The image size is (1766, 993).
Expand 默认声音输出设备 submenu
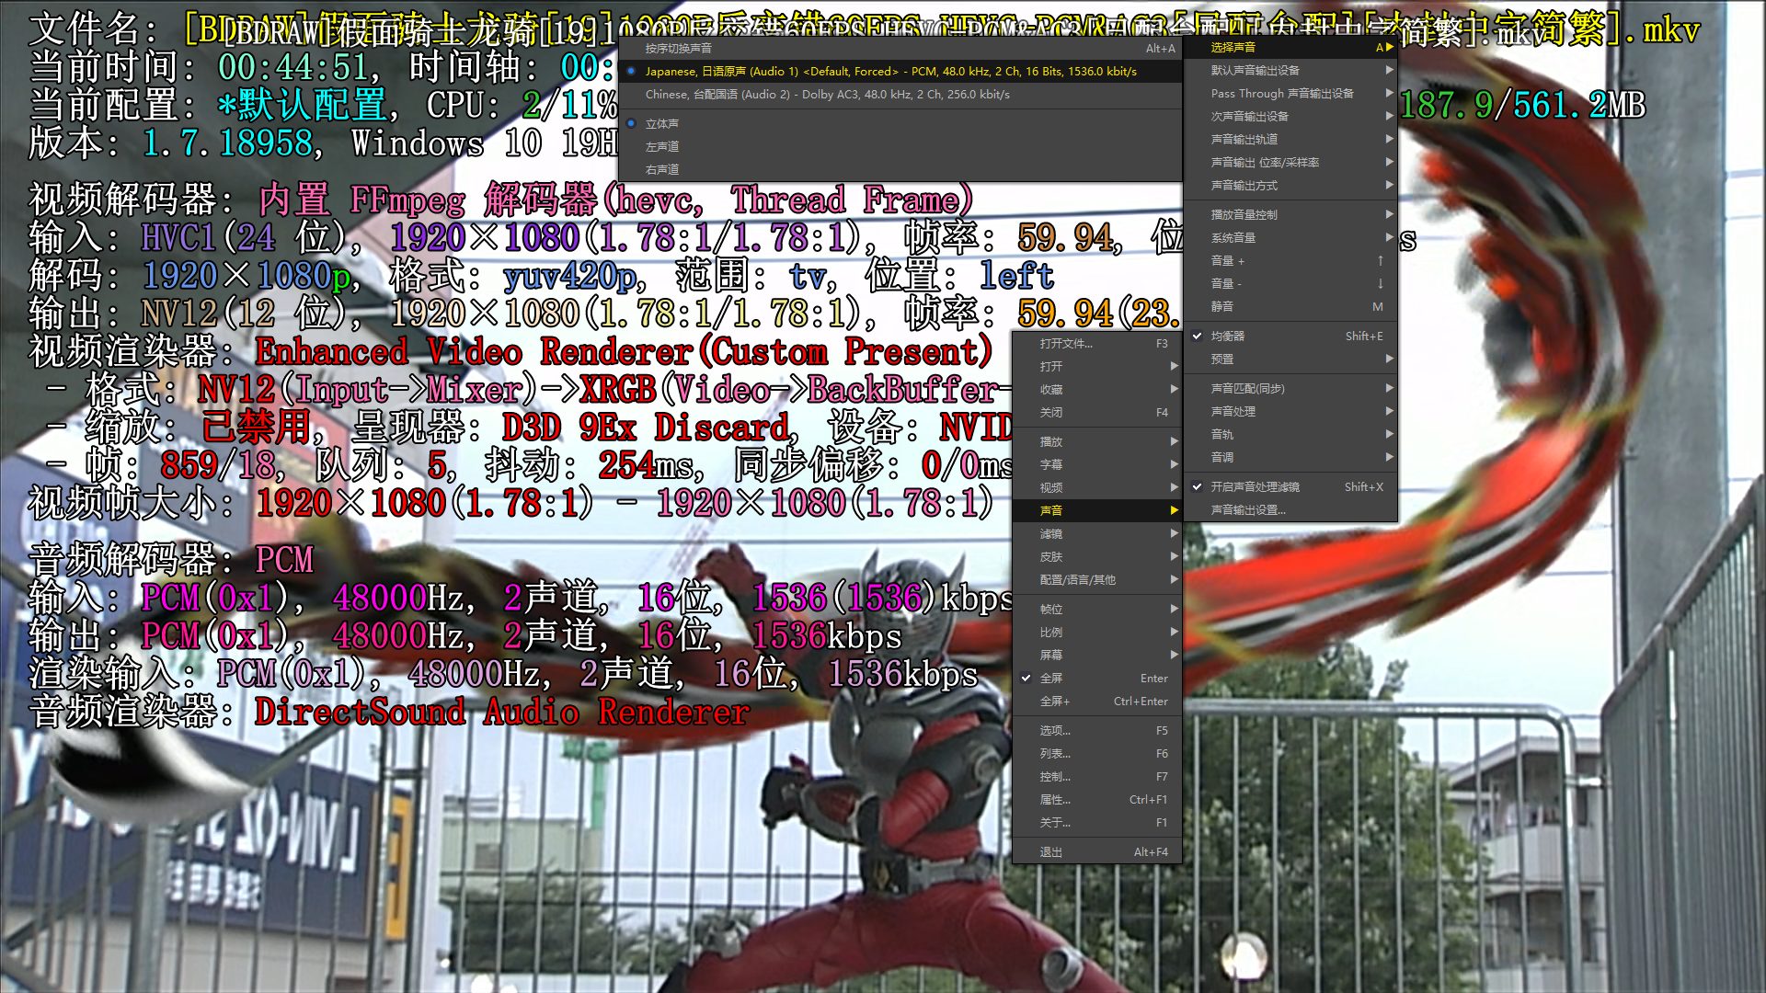point(1290,70)
